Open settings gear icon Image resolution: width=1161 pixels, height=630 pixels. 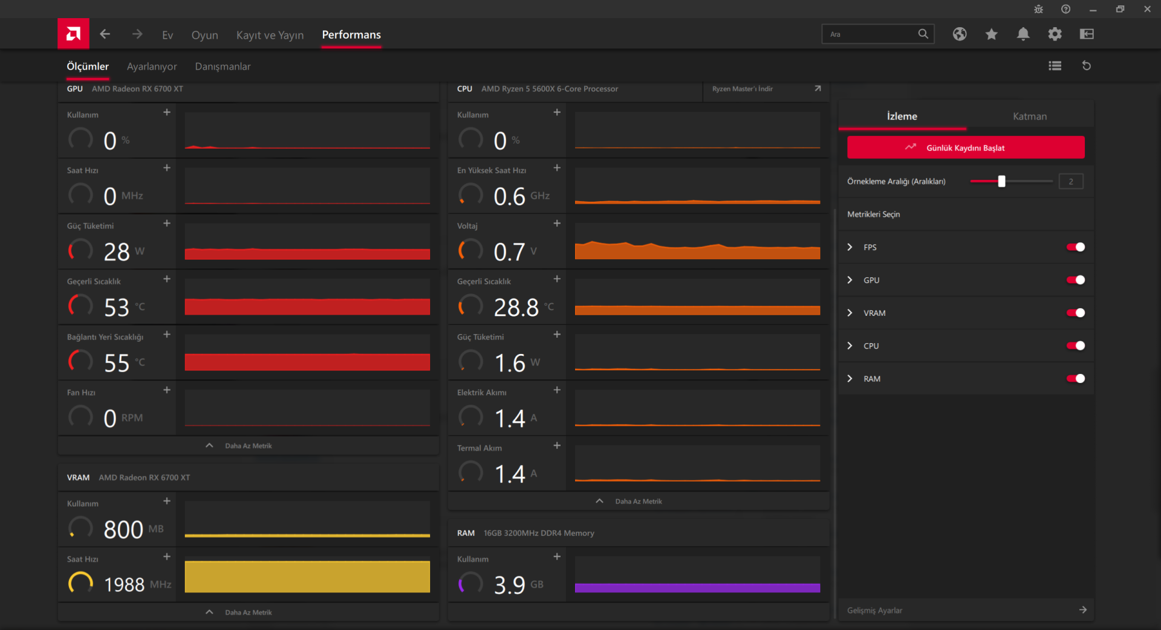pos(1055,34)
